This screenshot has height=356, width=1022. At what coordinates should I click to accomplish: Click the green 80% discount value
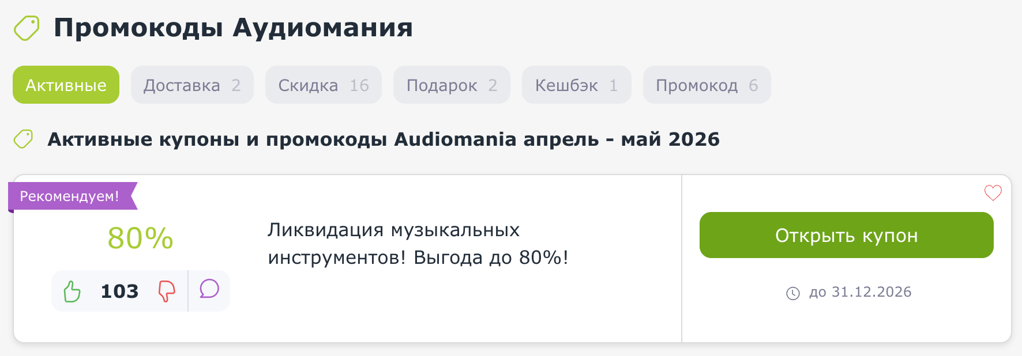pos(140,237)
